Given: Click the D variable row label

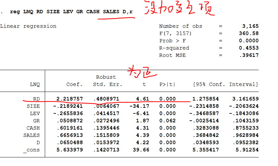Looking at the screenshot, I should tap(38, 143).
